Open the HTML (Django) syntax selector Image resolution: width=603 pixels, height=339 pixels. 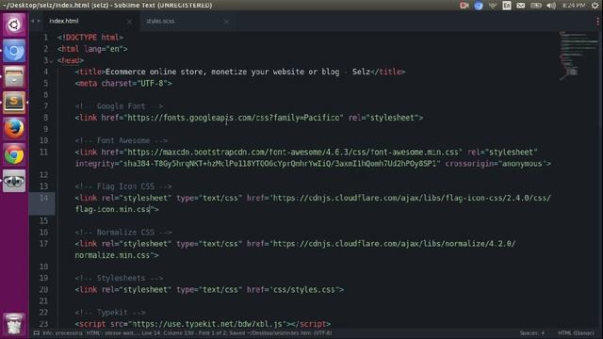tap(576, 333)
